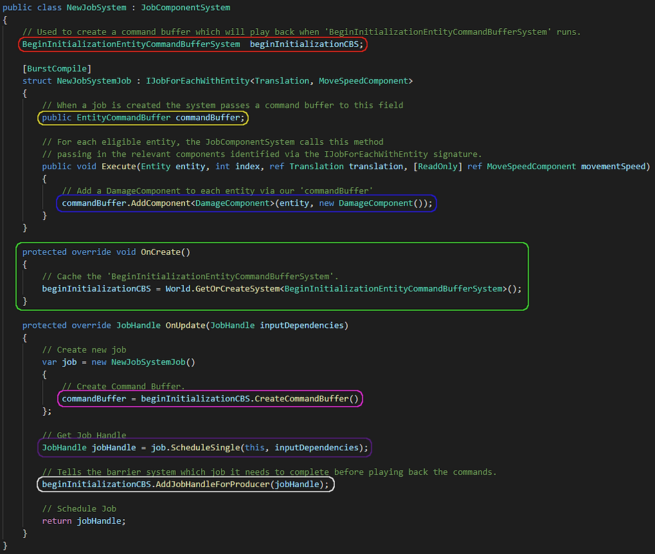Click "new DamageComponent()" constructor call
The image size is (655, 554).
(x=372, y=203)
